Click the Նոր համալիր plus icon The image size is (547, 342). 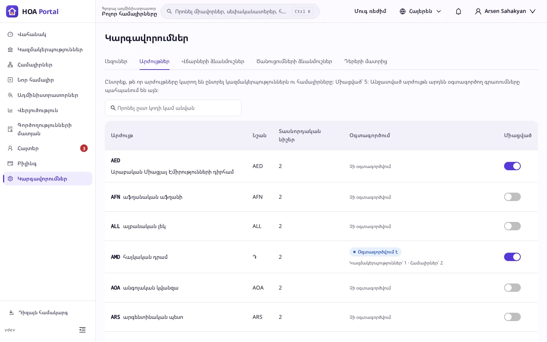point(10,80)
